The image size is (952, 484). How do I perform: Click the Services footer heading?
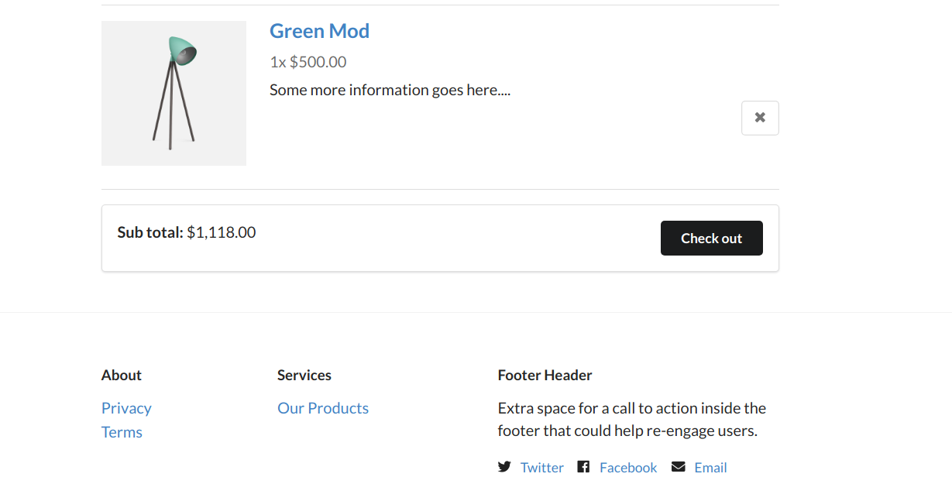tap(304, 376)
